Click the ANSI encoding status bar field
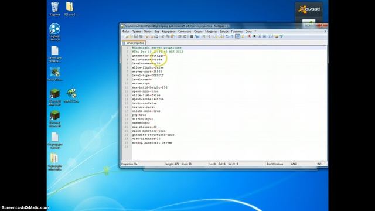 point(294,164)
